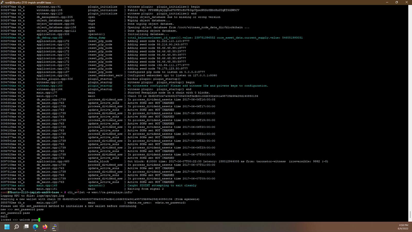Open the taskbar clock showing 4:59 PM

[x=404, y=225]
